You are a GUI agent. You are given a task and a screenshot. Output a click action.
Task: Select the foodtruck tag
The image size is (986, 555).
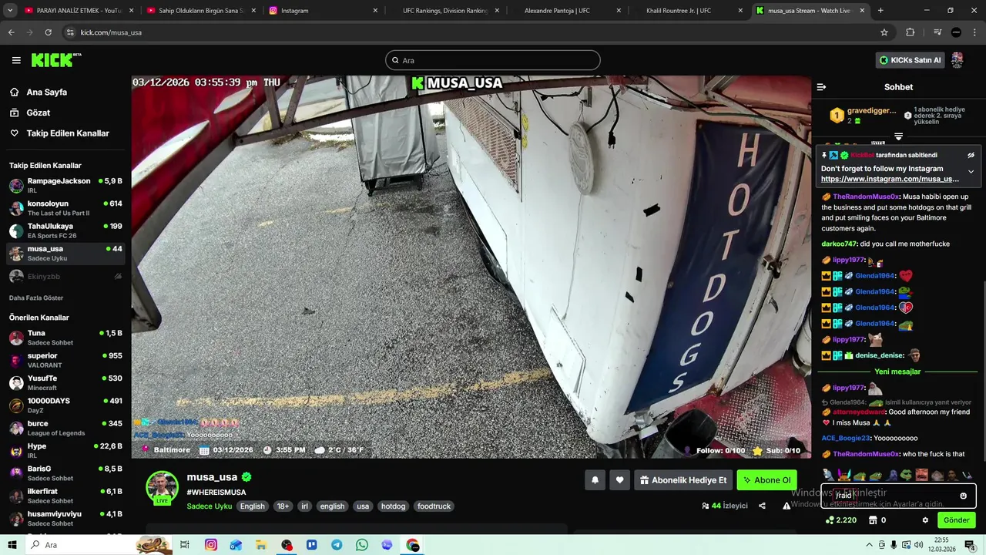coord(434,506)
